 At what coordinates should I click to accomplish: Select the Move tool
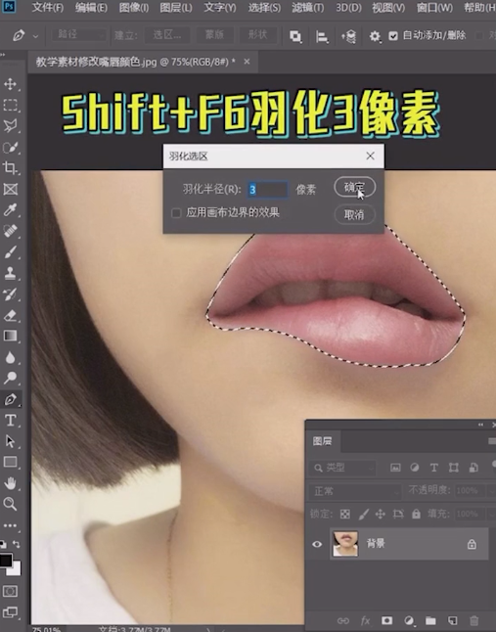[x=11, y=84]
